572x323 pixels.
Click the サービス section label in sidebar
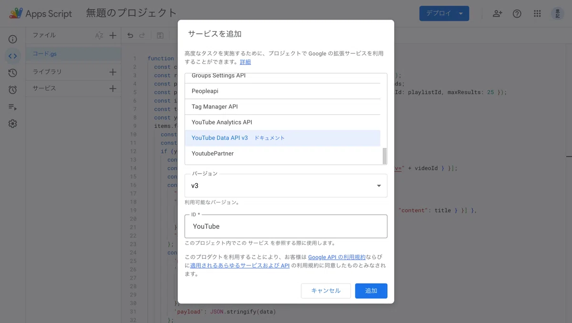click(44, 88)
